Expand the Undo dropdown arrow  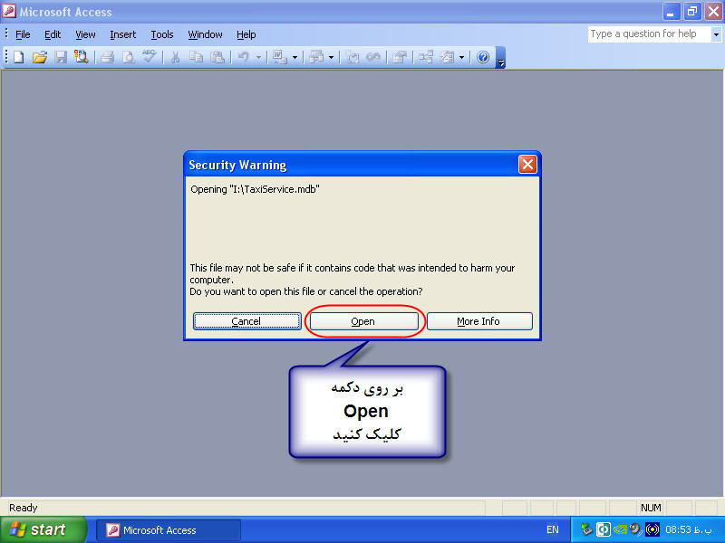pyautogui.click(x=258, y=57)
